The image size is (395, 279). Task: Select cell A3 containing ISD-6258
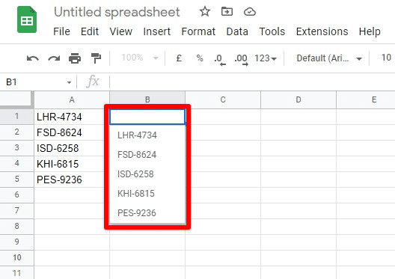(x=72, y=148)
